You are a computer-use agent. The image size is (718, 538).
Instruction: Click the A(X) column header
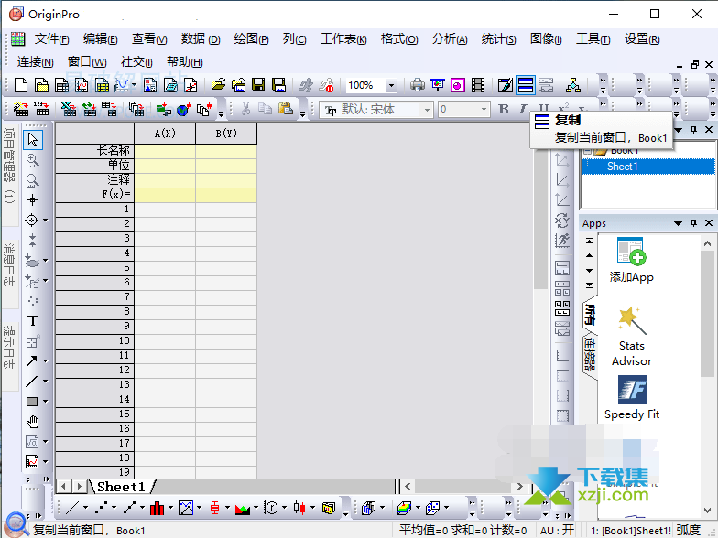[165, 134]
